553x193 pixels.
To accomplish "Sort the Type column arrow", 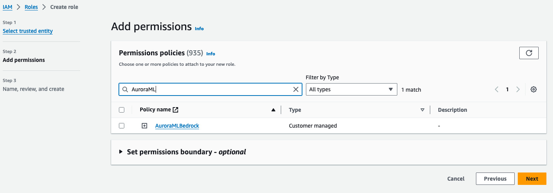I will pos(422,110).
